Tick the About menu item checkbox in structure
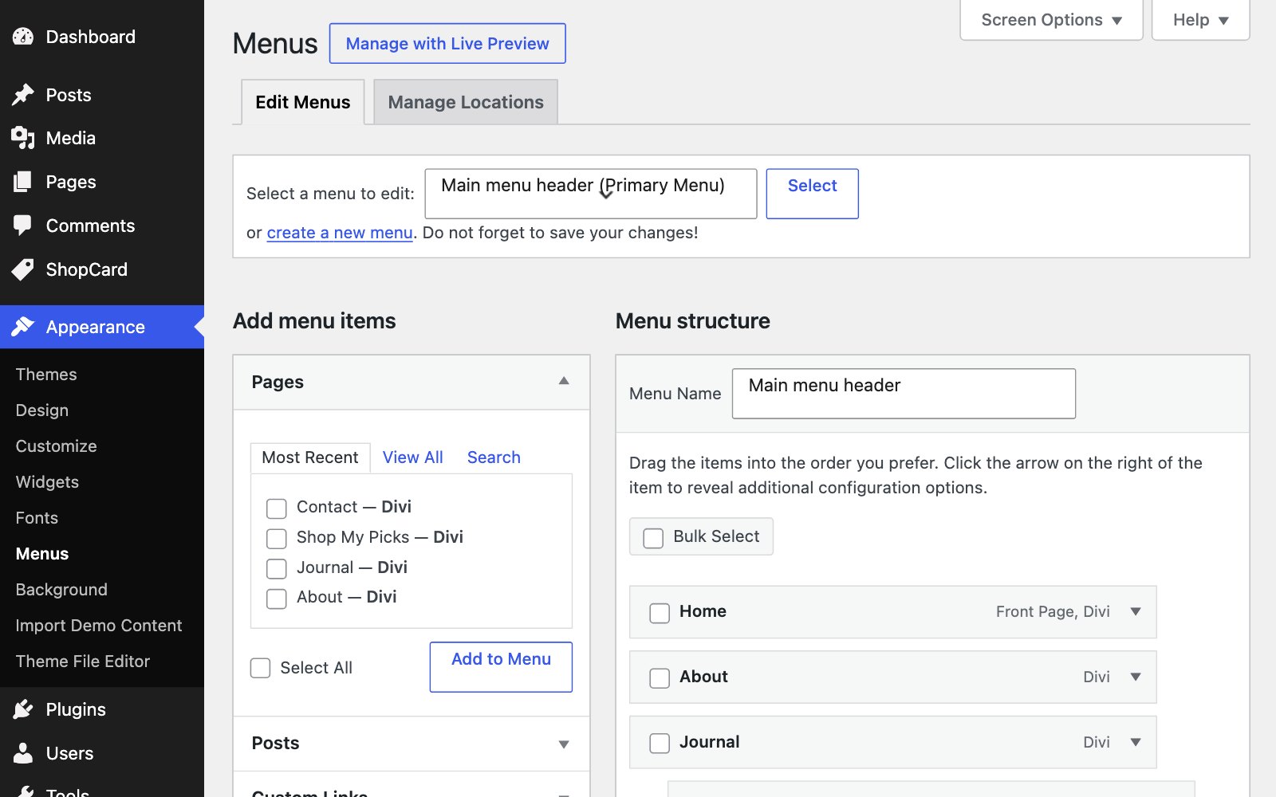 pos(660,678)
